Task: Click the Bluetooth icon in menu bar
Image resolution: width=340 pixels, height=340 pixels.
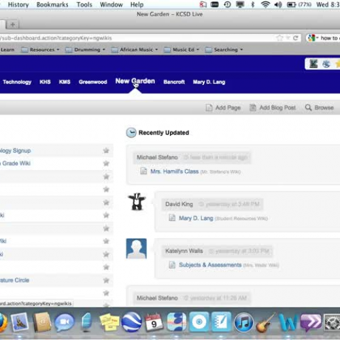Action: point(253,5)
